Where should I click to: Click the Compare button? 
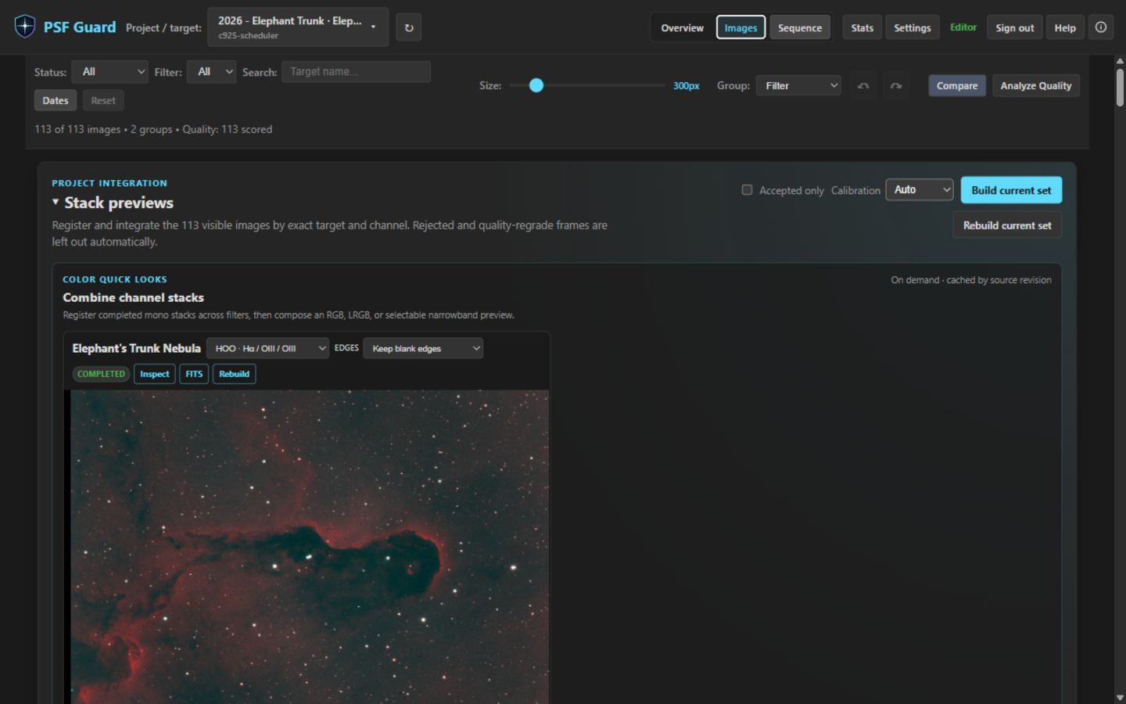[x=957, y=85]
